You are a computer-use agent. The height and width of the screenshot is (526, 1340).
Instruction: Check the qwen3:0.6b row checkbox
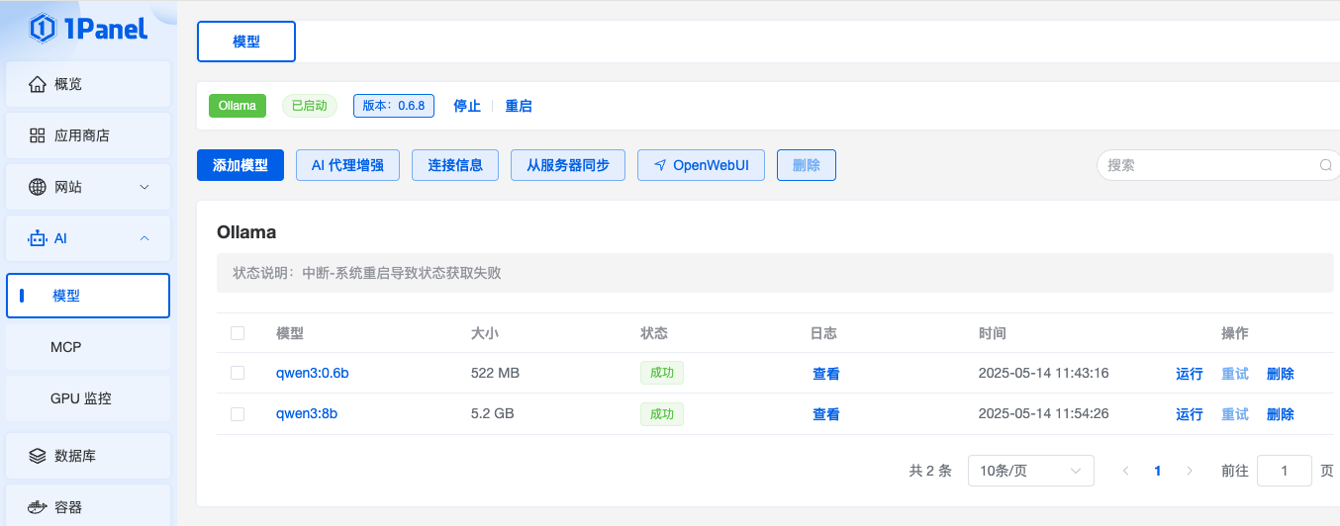coord(238,373)
